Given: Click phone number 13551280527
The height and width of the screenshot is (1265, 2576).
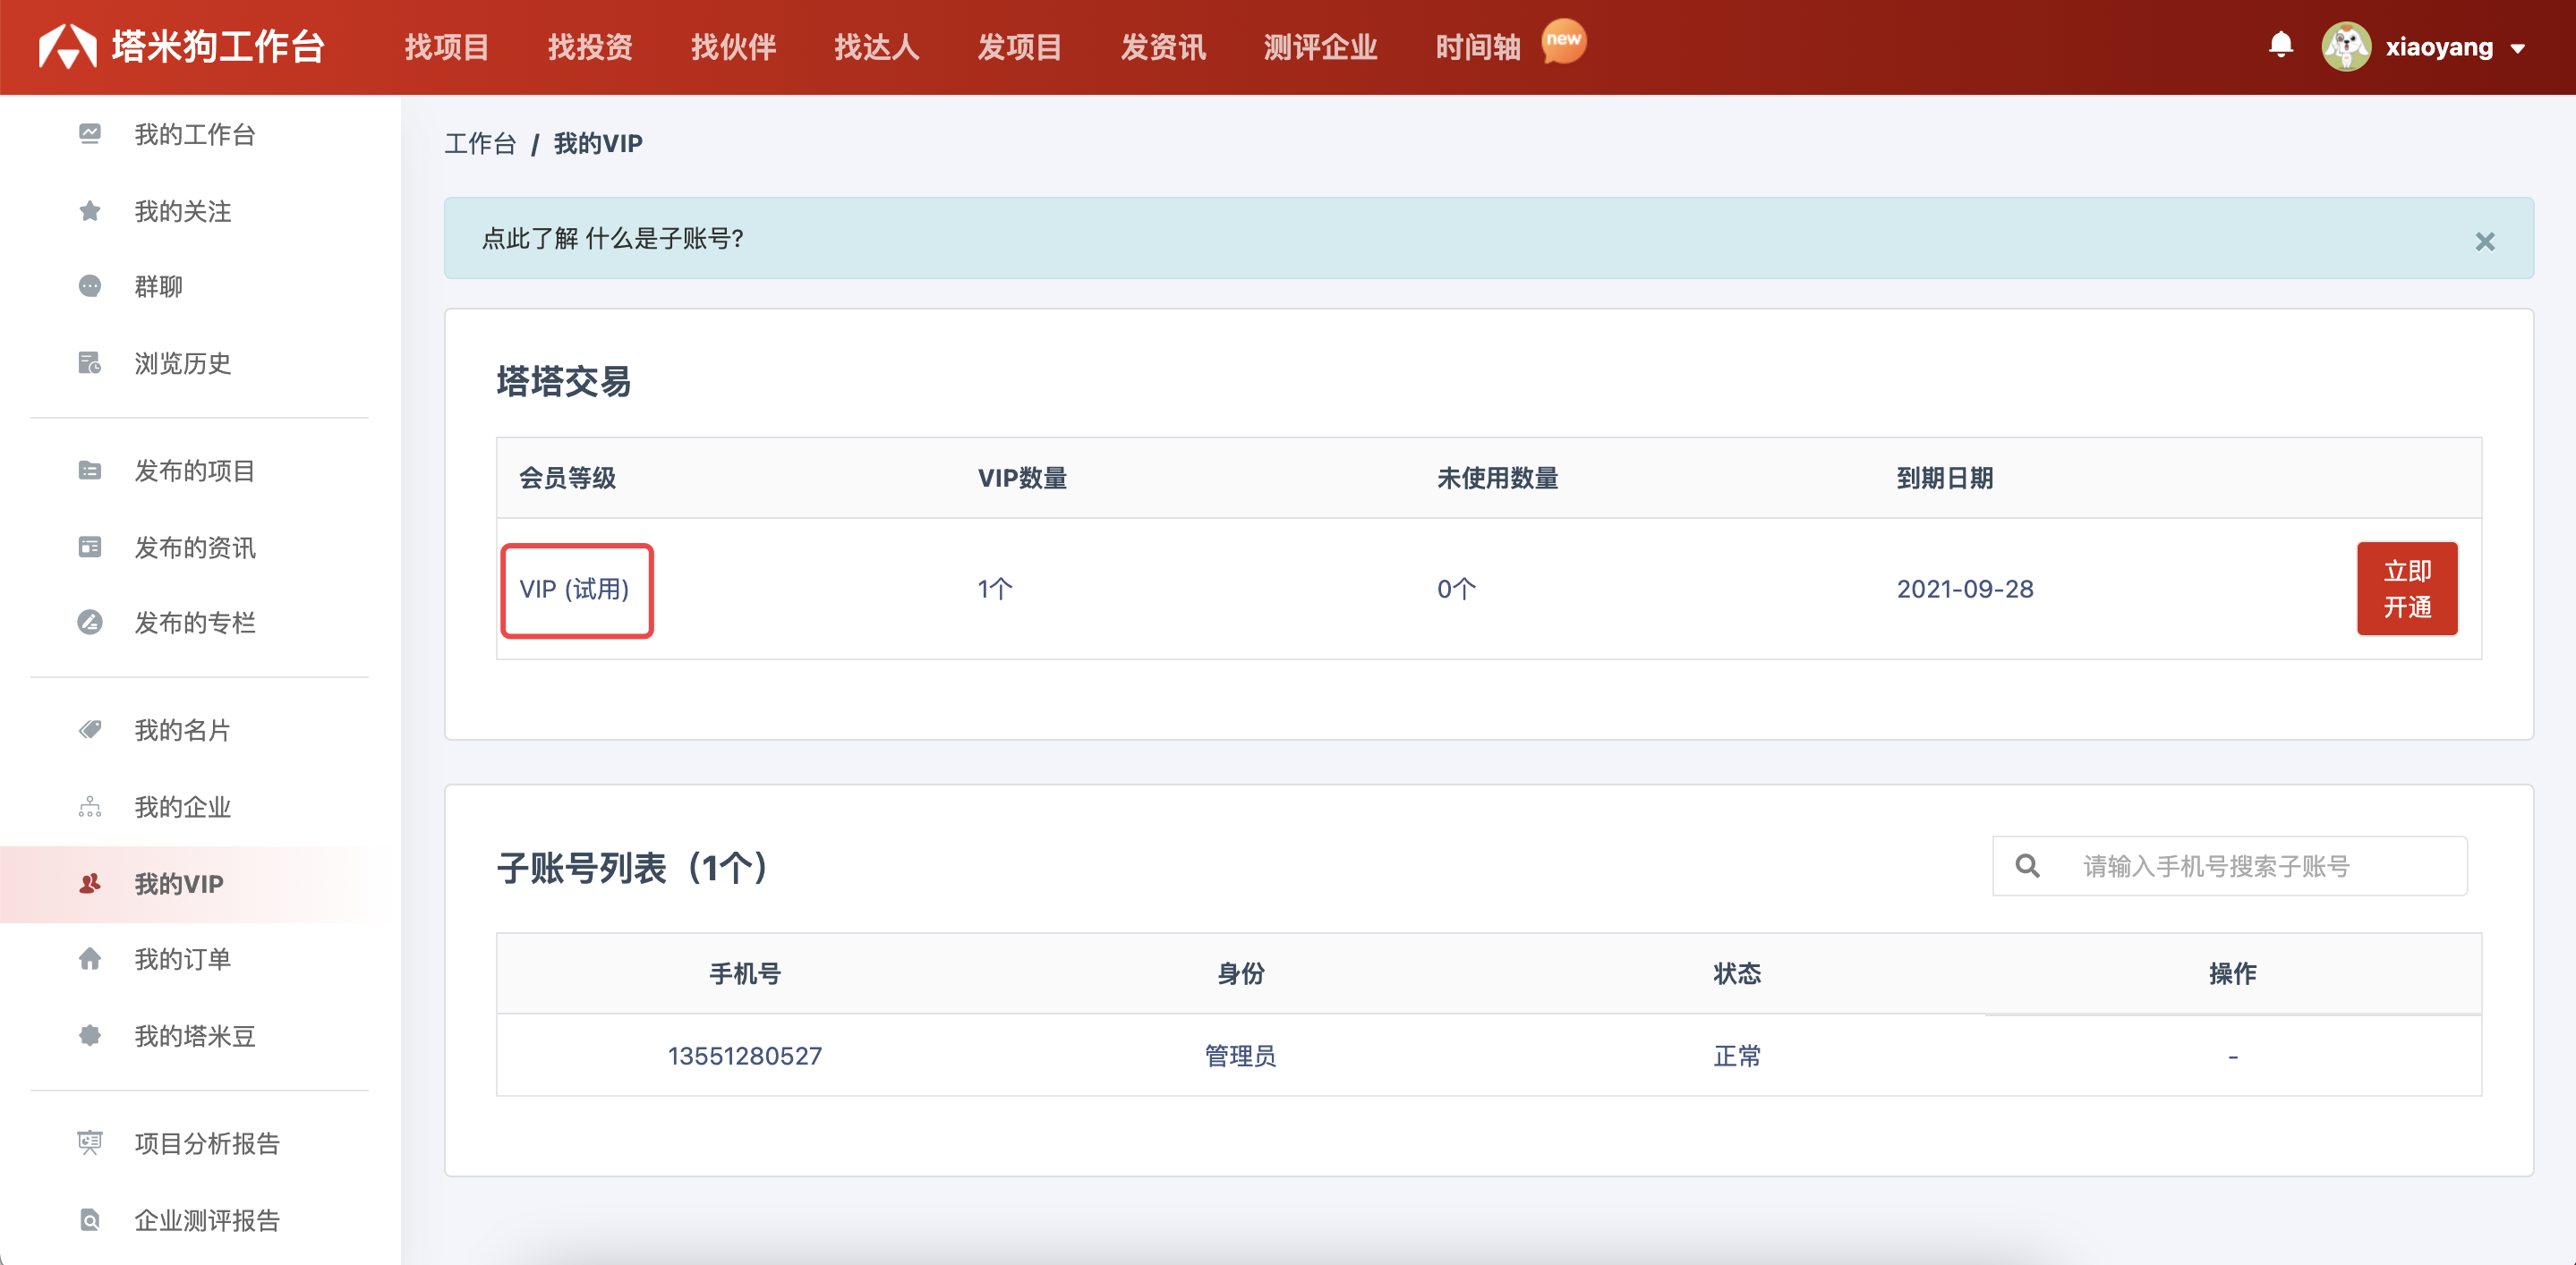Looking at the screenshot, I should [745, 1055].
